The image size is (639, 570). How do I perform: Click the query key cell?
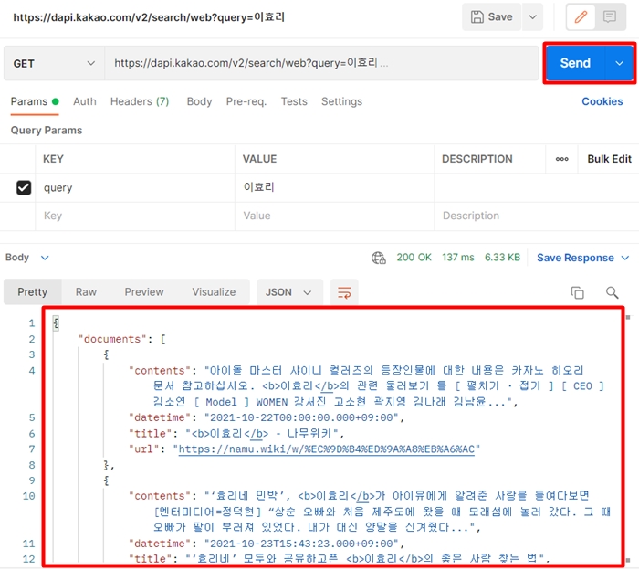pyautogui.click(x=135, y=188)
